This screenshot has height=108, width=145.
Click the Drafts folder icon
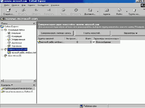coord(9,46)
